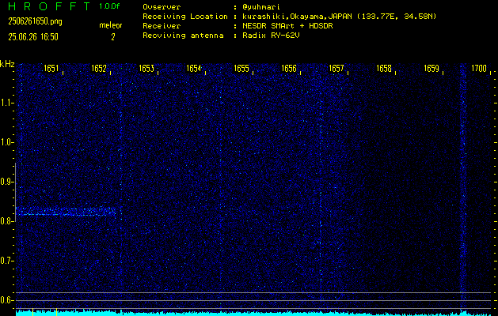
Task: Click the date stamp 25.06.26 16:50
Action: (x=33, y=37)
